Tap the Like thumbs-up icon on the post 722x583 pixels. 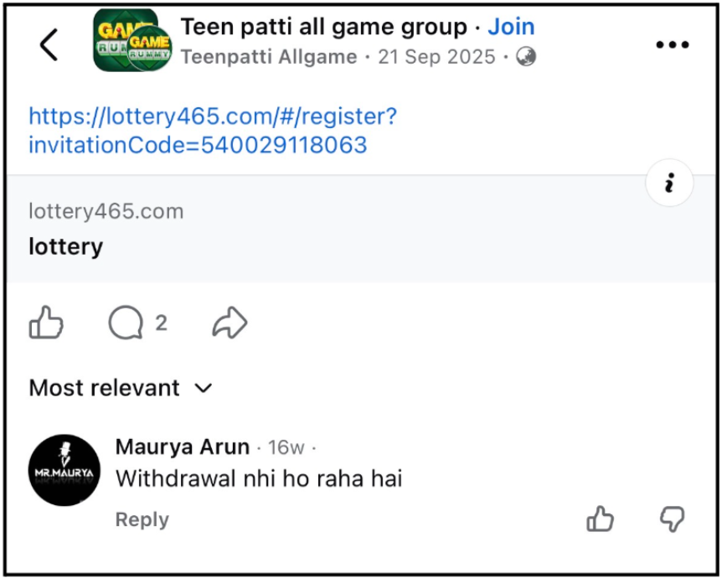[x=46, y=322]
